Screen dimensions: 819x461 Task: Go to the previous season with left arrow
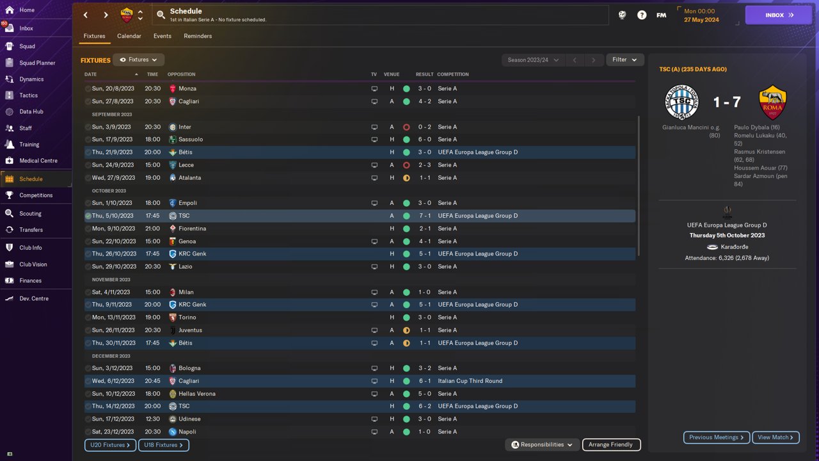575,60
